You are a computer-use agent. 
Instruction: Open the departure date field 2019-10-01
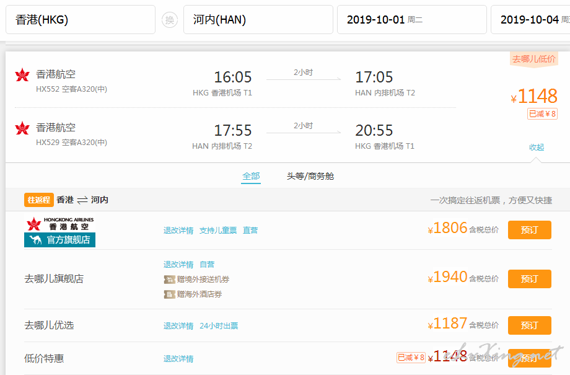(412, 20)
